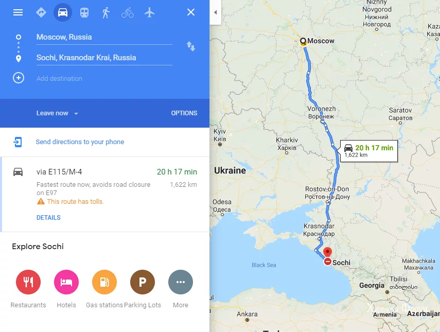Choose flights travel mode
This screenshot has height=332, width=440.
point(149,12)
